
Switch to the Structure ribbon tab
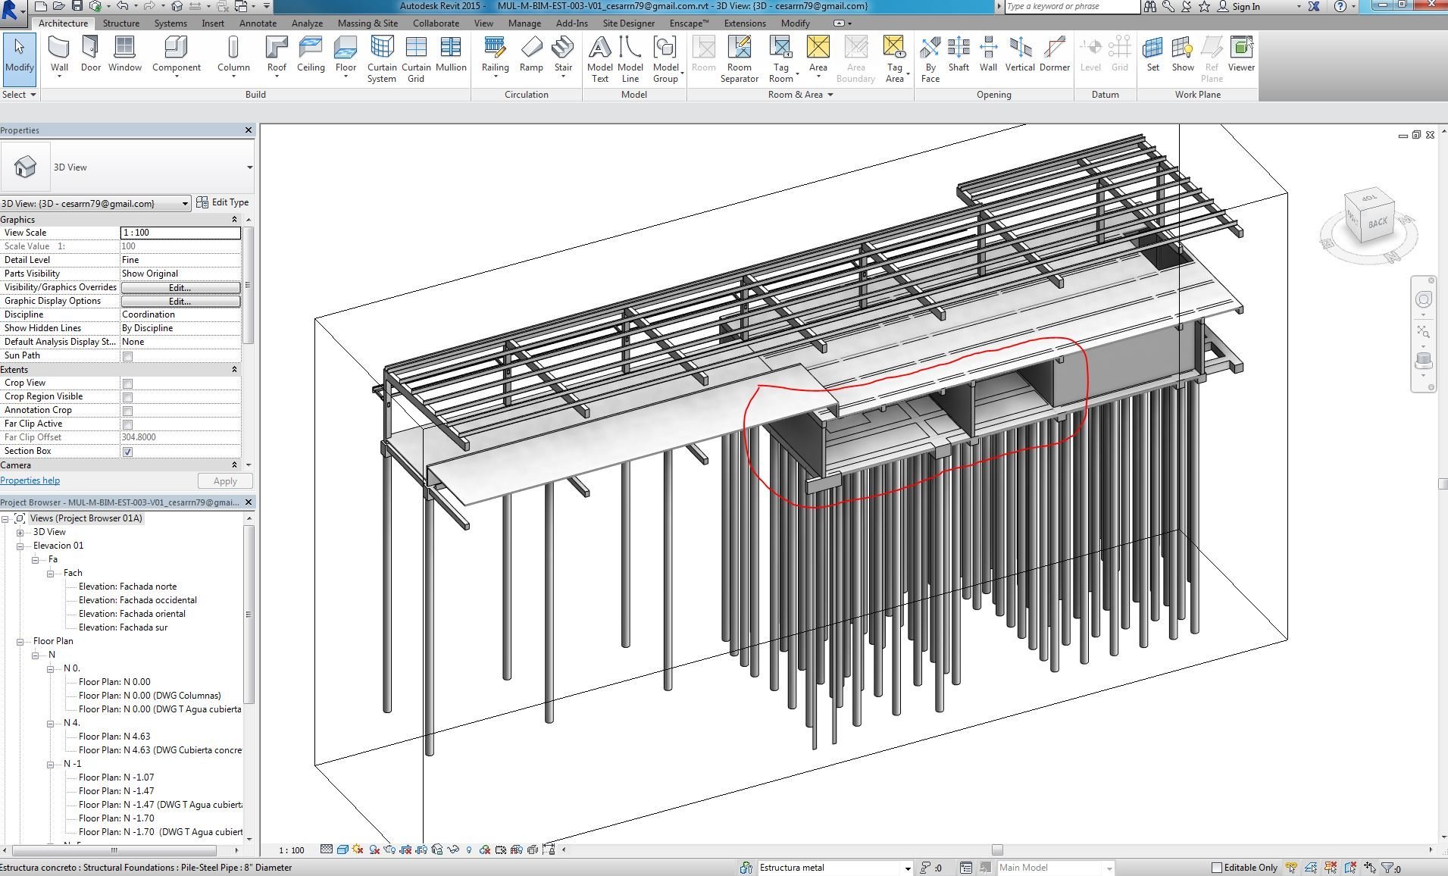[121, 23]
